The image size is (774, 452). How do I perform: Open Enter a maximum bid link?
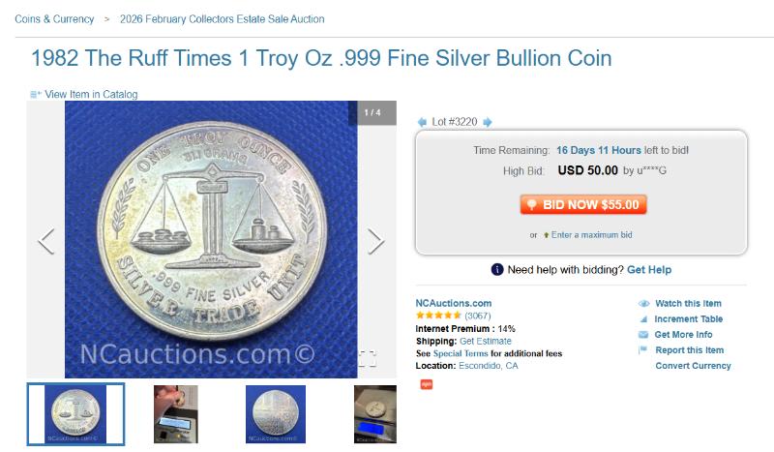click(x=591, y=235)
